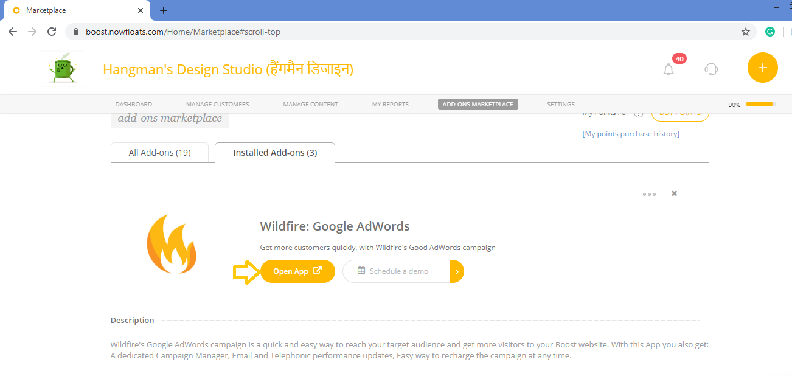Open a new browser tab
Viewport: 792px width, 376px height.
click(x=164, y=10)
